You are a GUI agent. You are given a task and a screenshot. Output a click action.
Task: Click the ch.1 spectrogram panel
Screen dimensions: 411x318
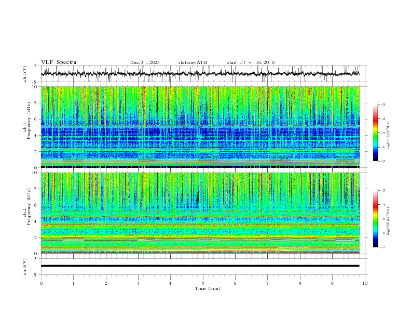tap(200, 127)
